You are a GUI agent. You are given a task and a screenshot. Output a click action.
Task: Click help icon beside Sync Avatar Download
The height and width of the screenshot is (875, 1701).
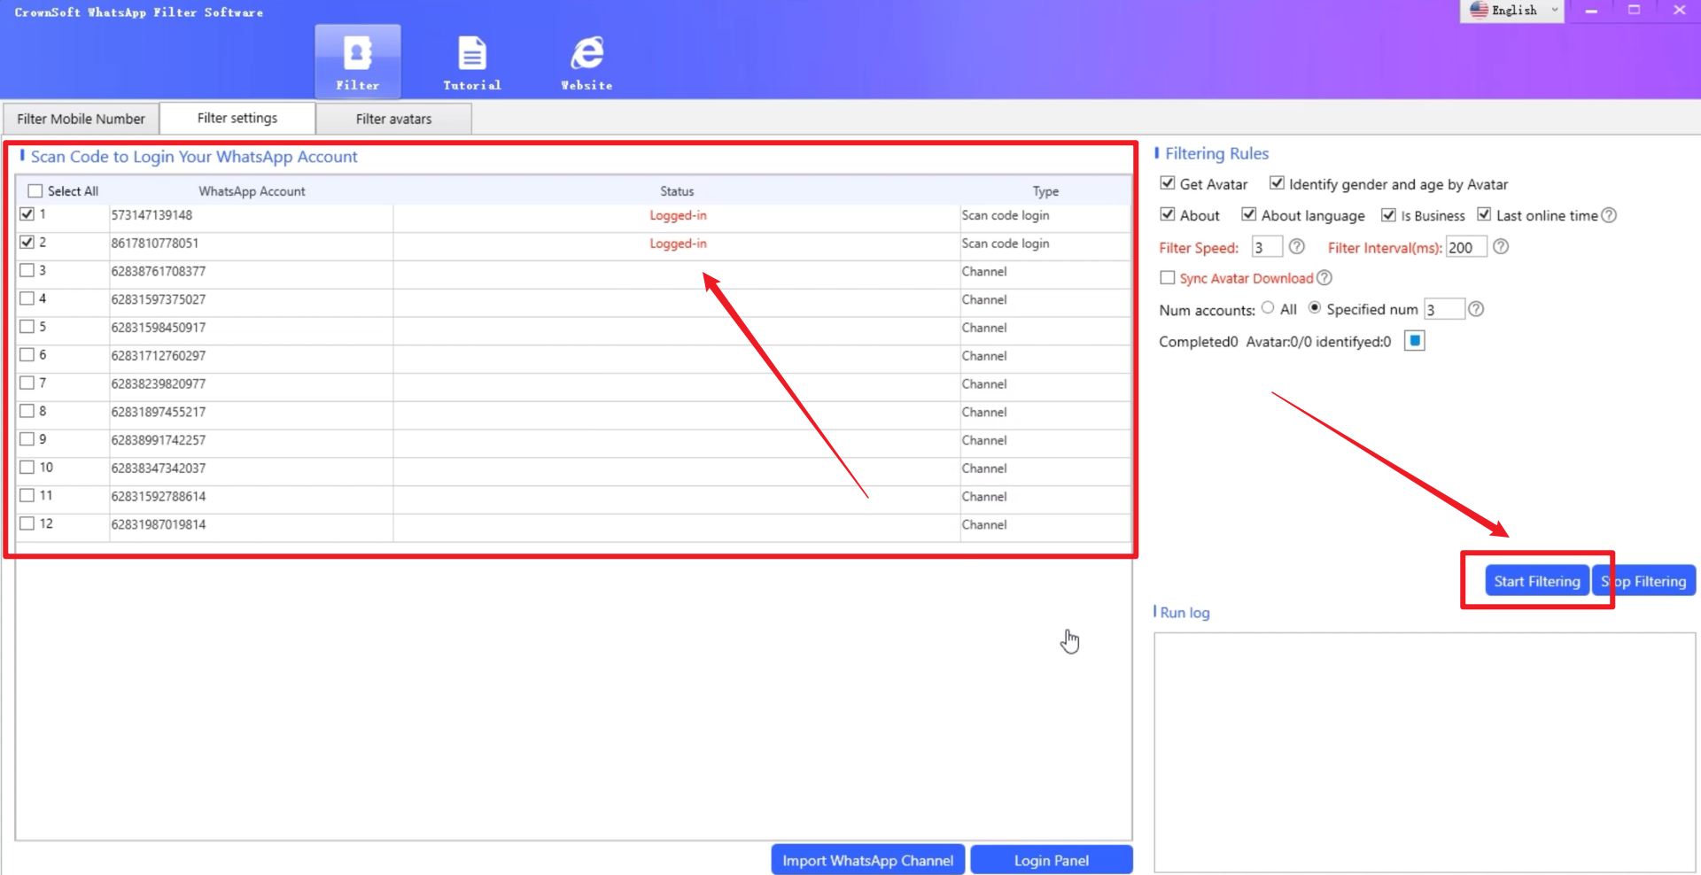coord(1324,278)
